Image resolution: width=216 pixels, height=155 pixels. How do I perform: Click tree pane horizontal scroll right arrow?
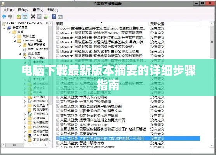pyautogui.click(x=46, y=145)
